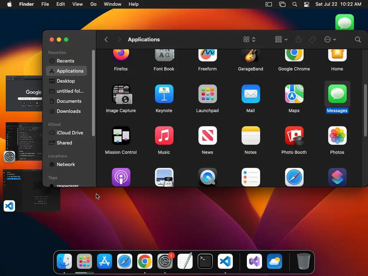This screenshot has height=276, width=368.
Task: Open the Go menu
Action: [x=93, y=4]
